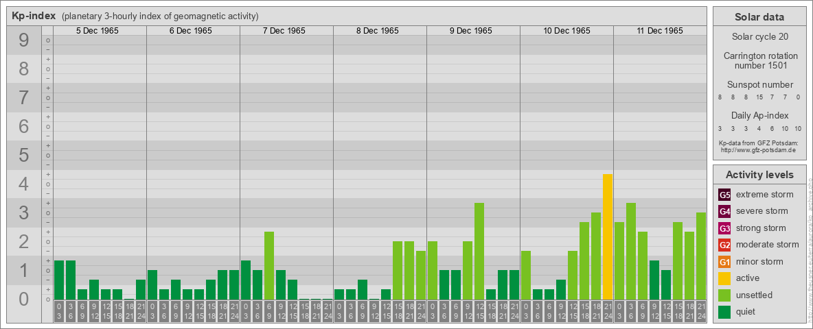Click the 'Kp-data from GFZ Potsdam' text
The height and width of the screenshot is (329, 813).
click(x=759, y=143)
